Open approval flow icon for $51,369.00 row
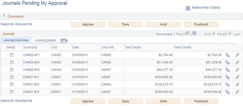Screen dimensions: 243x106 228,62
